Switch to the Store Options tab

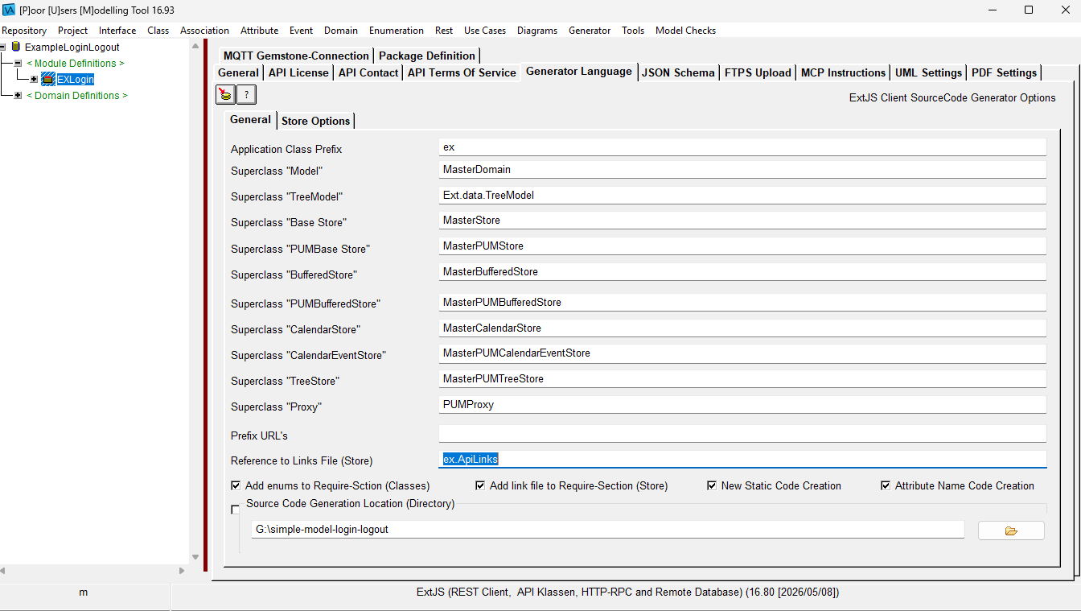tap(315, 121)
